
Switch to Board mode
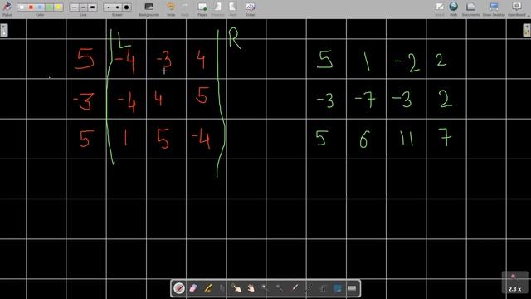coord(440,8)
